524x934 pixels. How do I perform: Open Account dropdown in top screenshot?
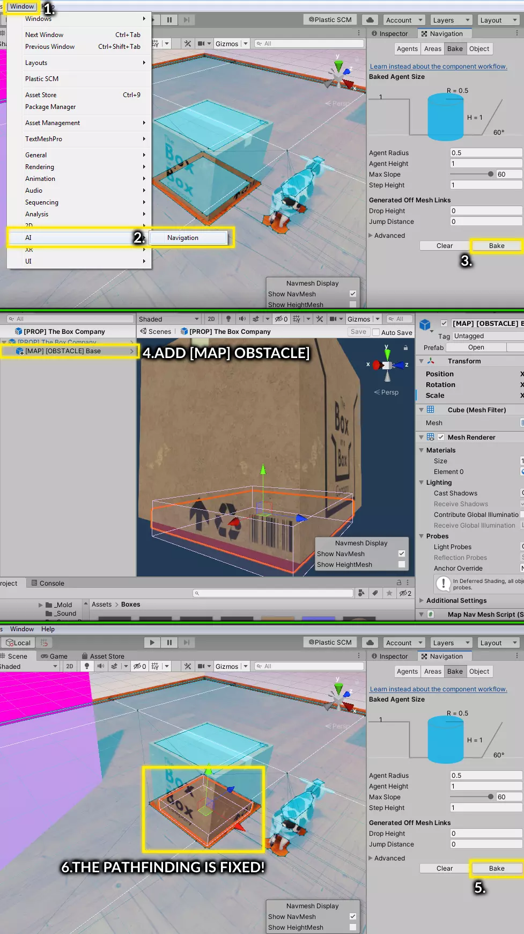point(404,20)
